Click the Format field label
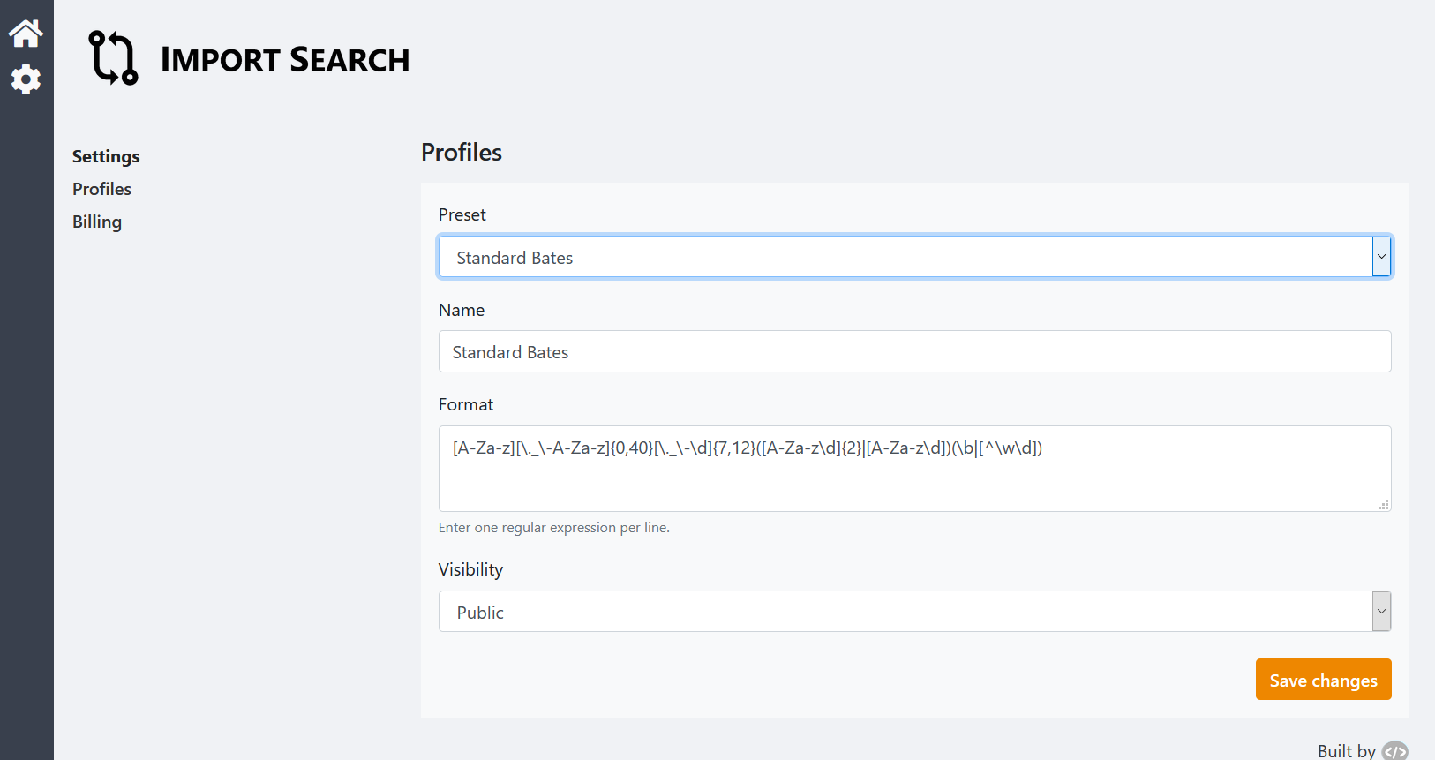This screenshot has height=760, width=1435. (x=466, y=404)
